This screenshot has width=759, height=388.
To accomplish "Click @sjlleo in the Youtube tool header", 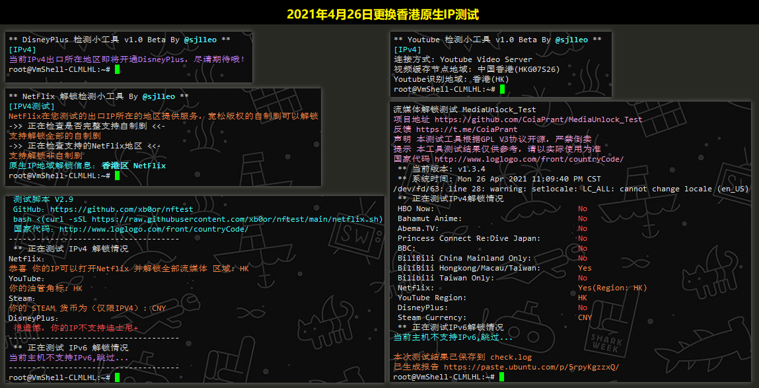I will [571, 40].
